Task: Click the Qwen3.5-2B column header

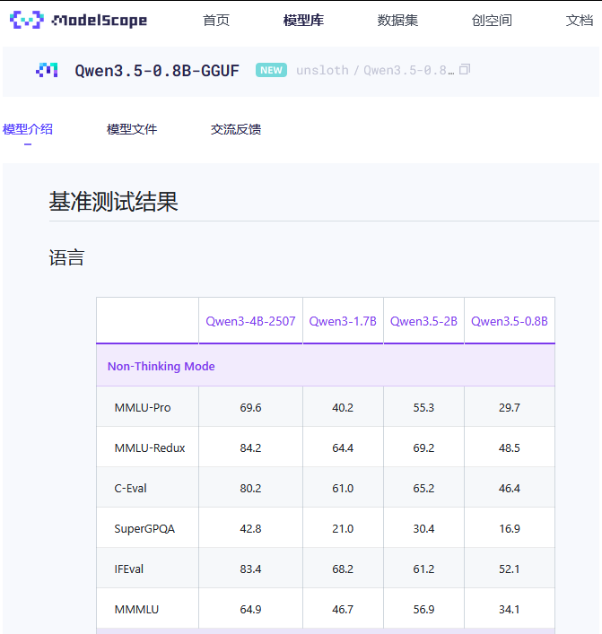Action: coord(423,321)
